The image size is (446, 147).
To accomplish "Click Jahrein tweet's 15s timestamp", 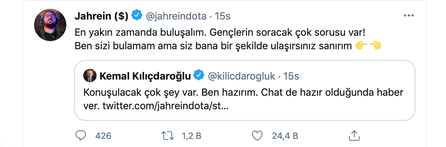I will [x=223, y=16].
